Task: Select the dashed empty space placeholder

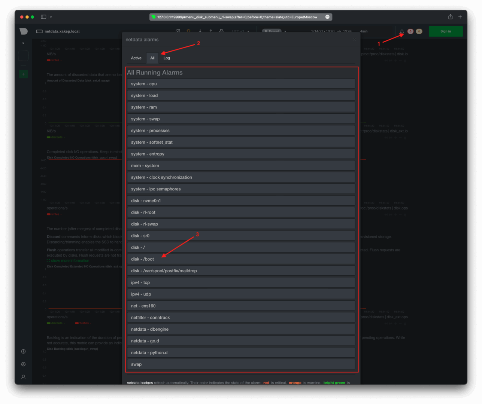Action: (x=23, y=56)
